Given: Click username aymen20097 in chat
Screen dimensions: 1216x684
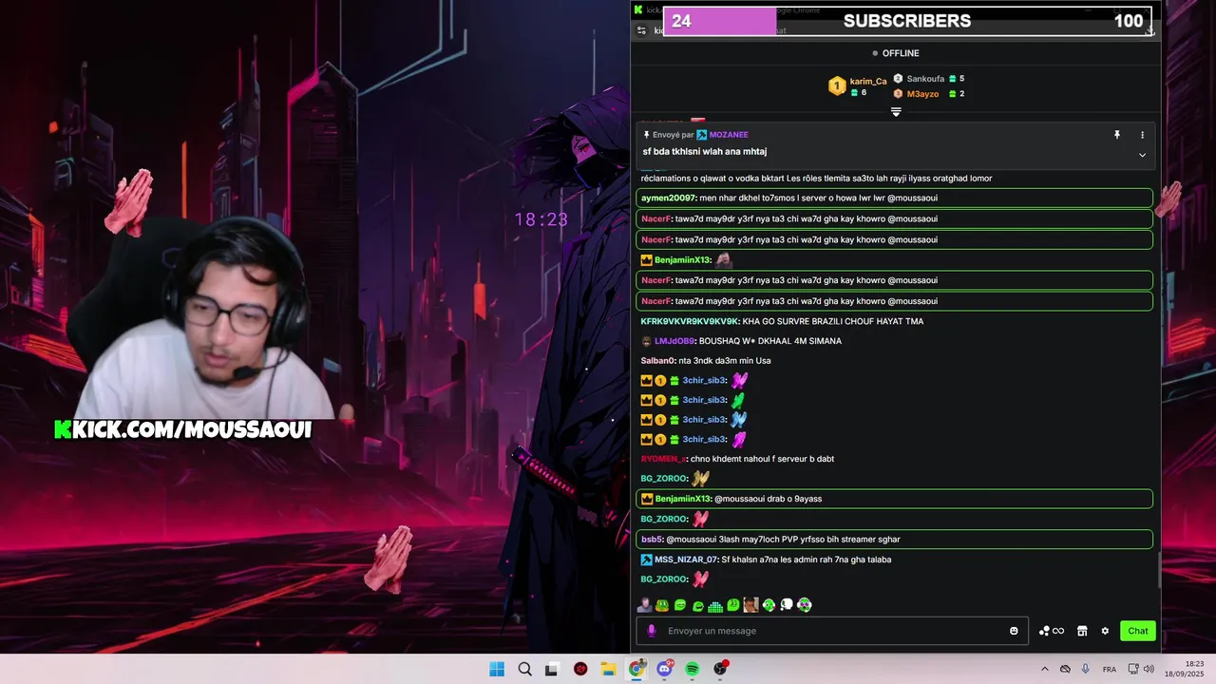Looking at the screenshot, I should click(x=669, y=198).
